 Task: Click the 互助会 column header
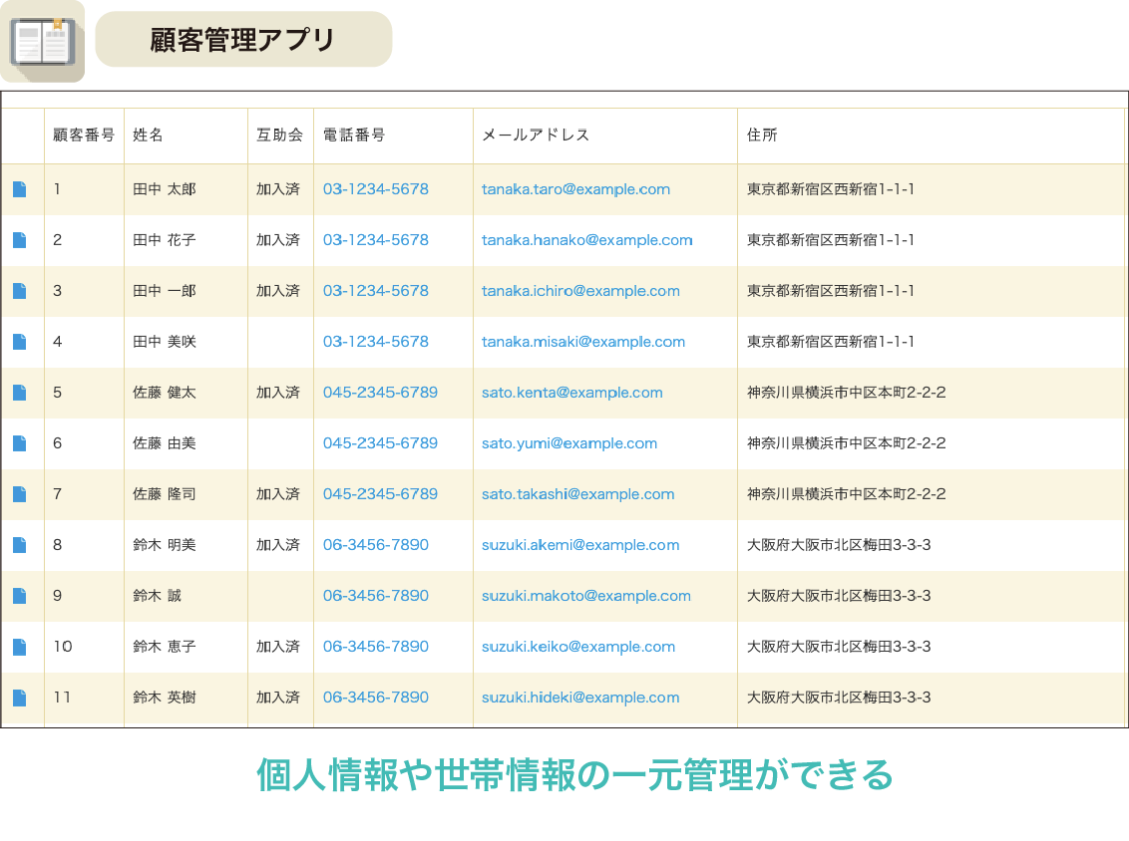click(279, 136)
